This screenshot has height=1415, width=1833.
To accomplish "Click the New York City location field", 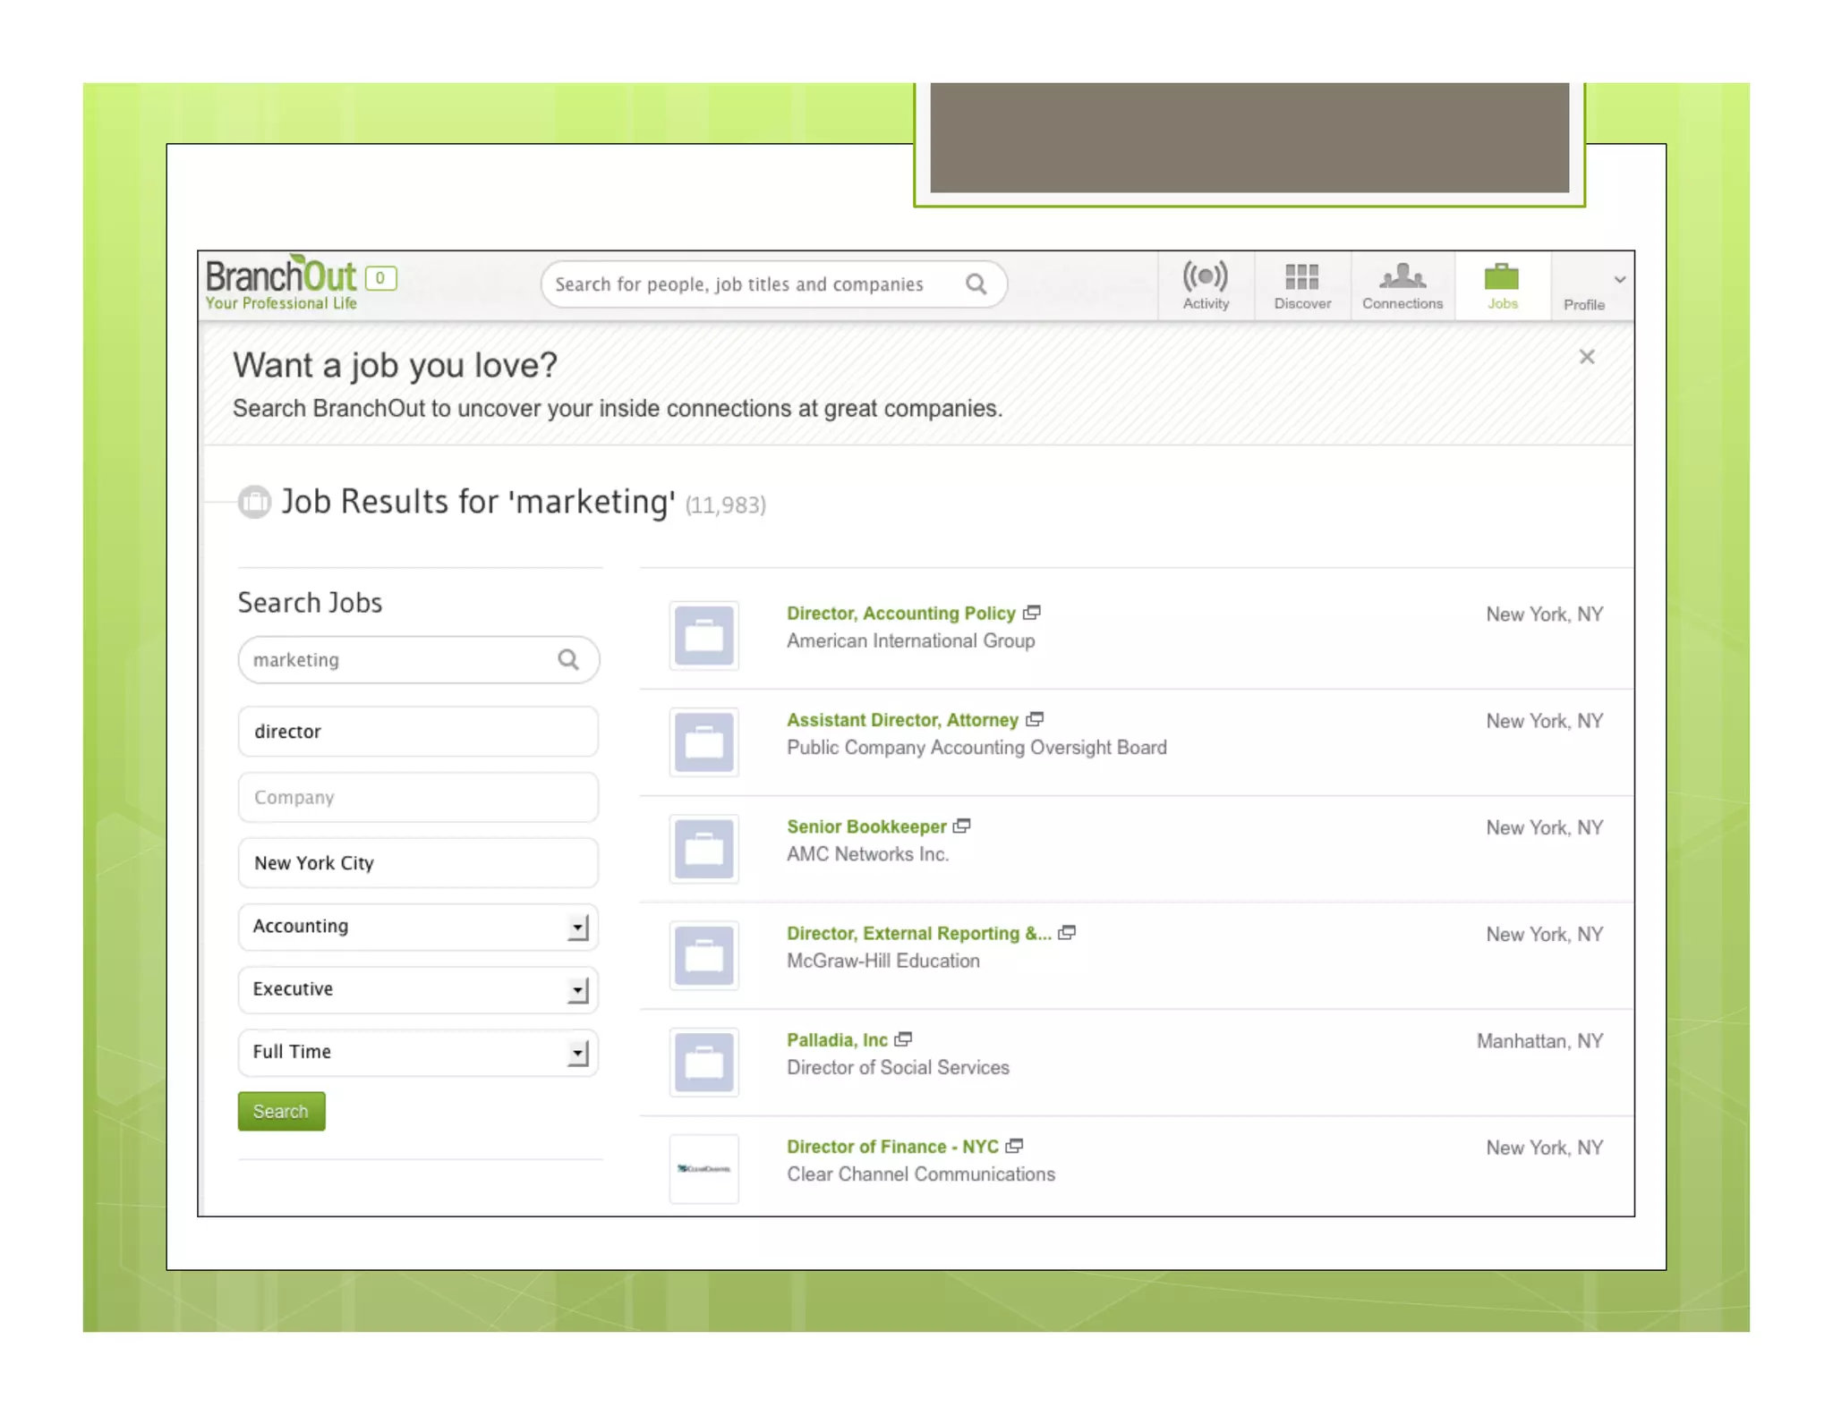I will point(417,863).
